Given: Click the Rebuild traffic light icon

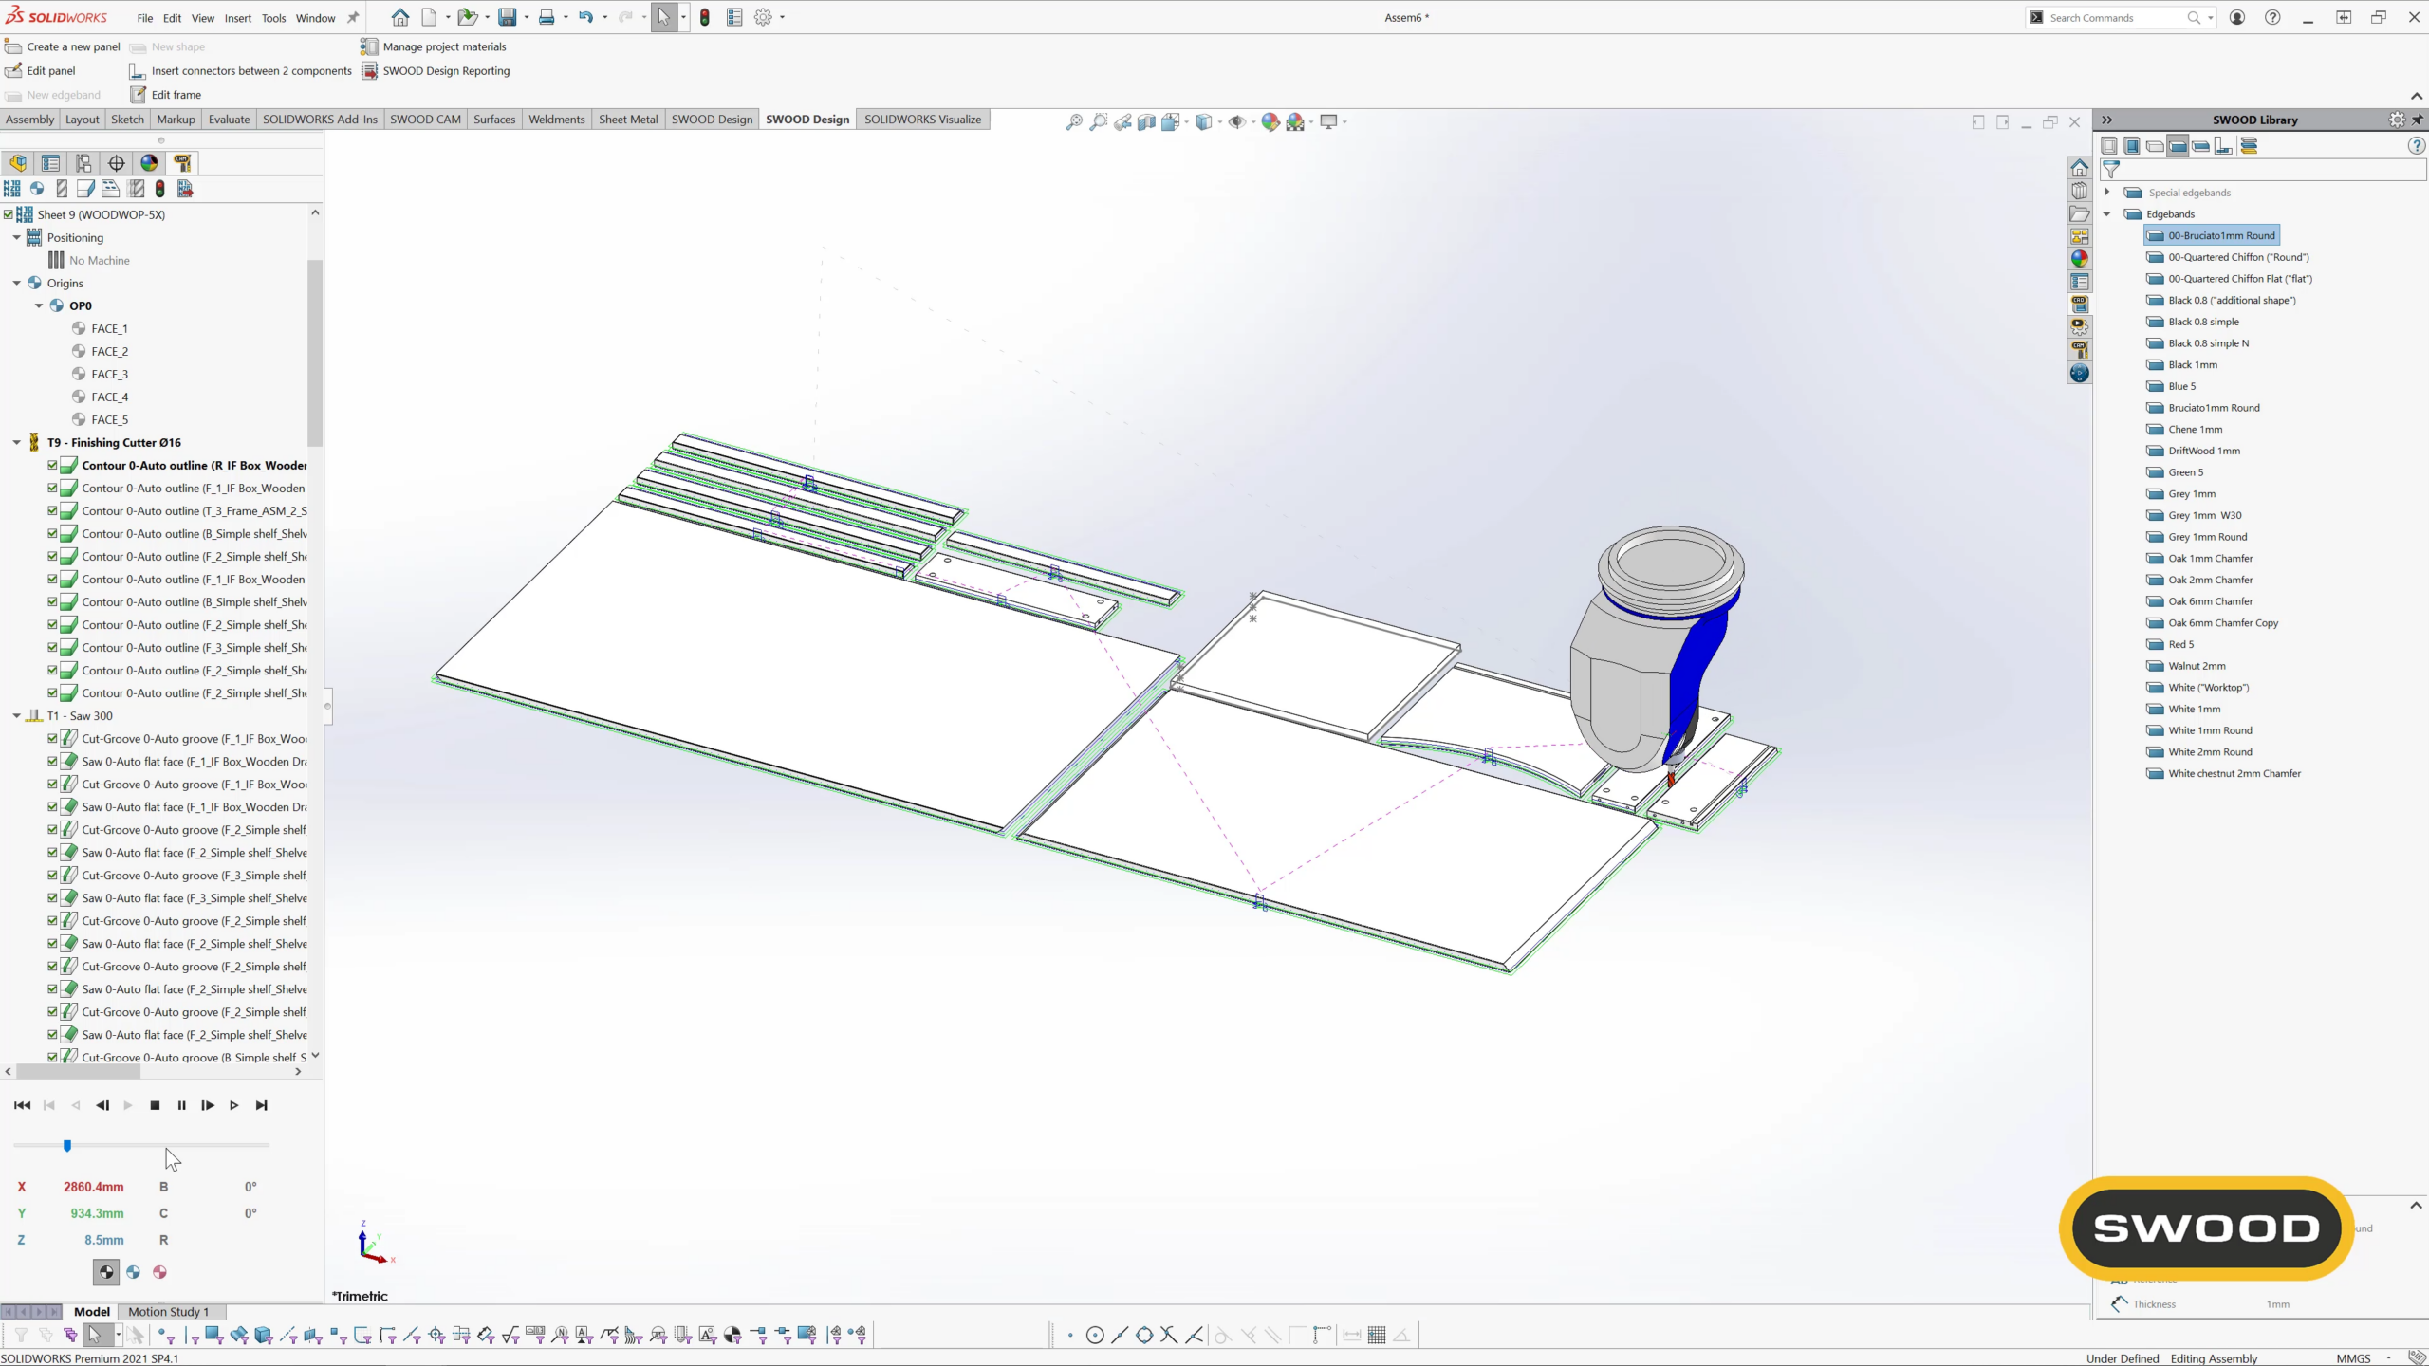Looking at the screenshot, I should click(x=704, y=17).
